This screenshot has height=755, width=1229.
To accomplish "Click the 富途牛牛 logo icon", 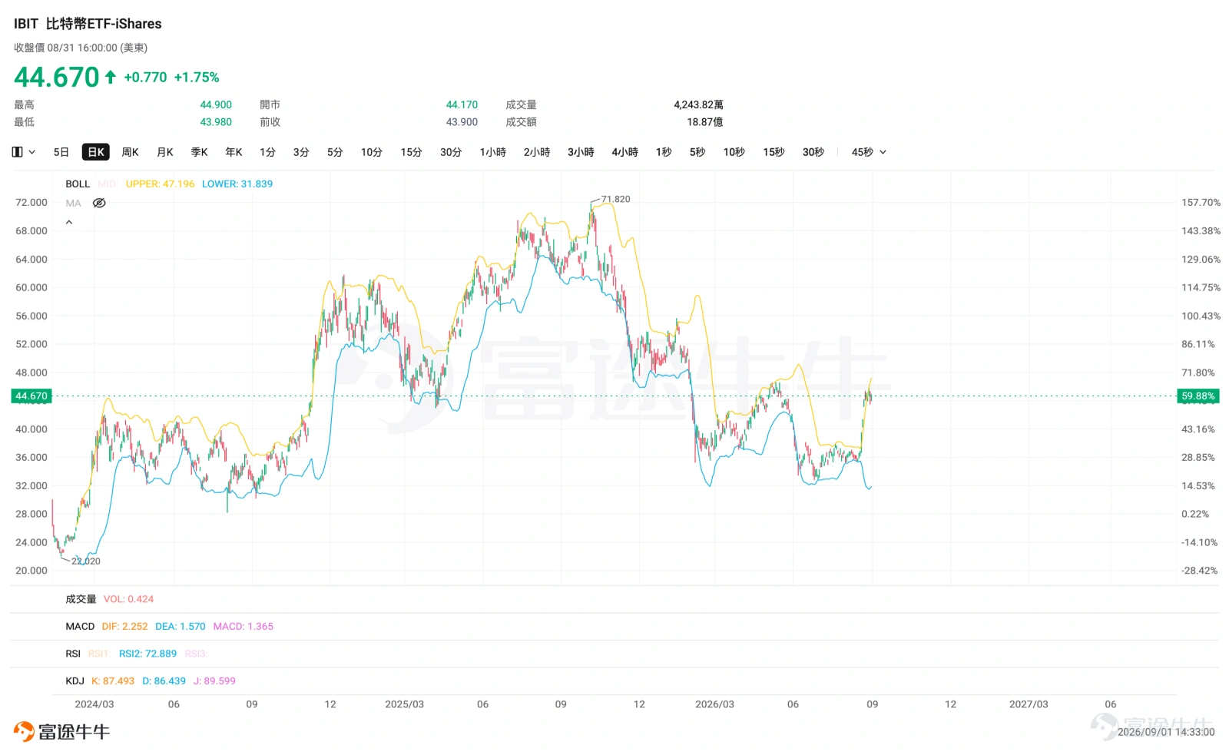I will (24, 732).
